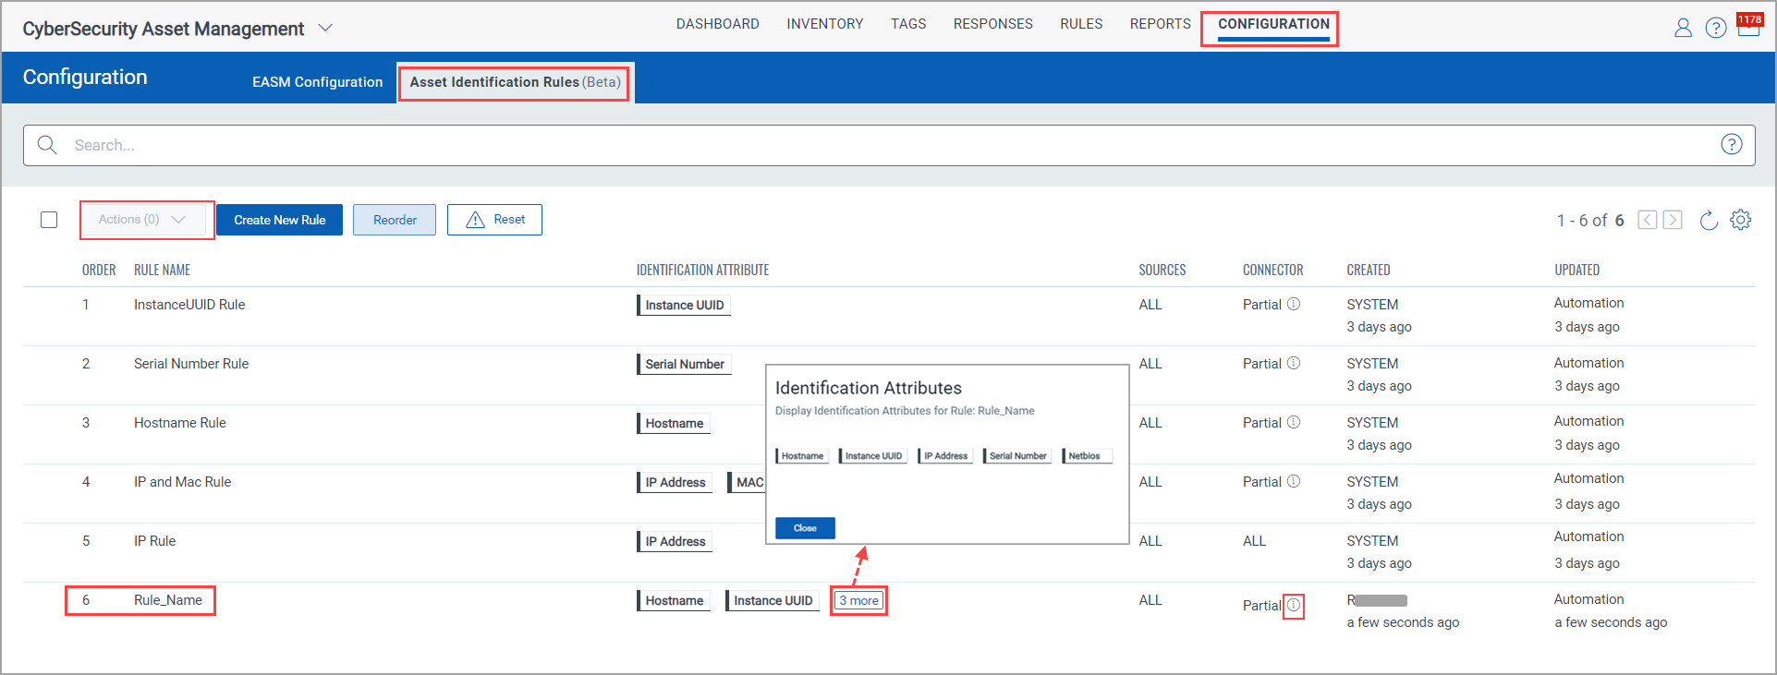Open search help icon in search bar
Image resolution: width=1777 pixels, height=675 pixels.
coord(1732,144)
